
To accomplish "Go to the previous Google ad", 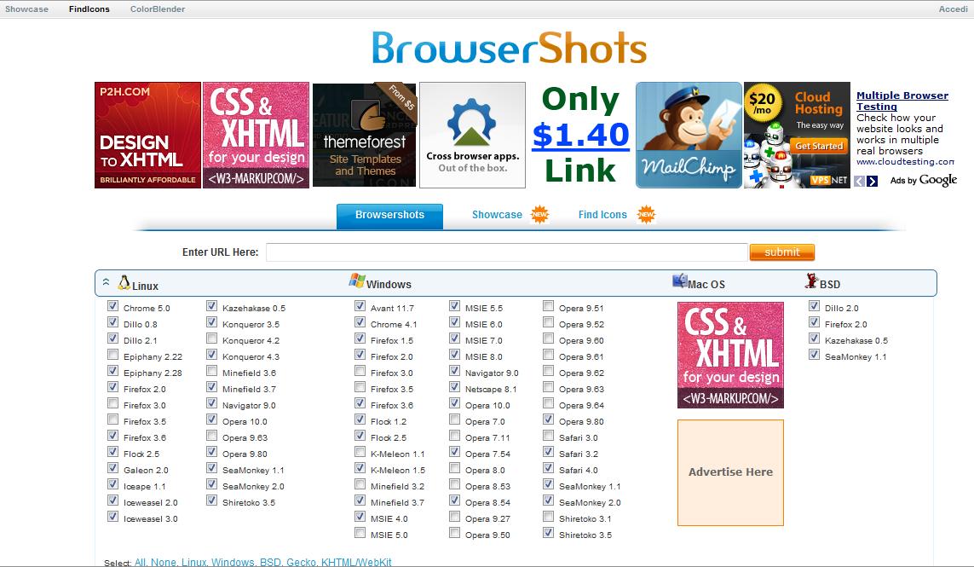I will pos(859,181).
